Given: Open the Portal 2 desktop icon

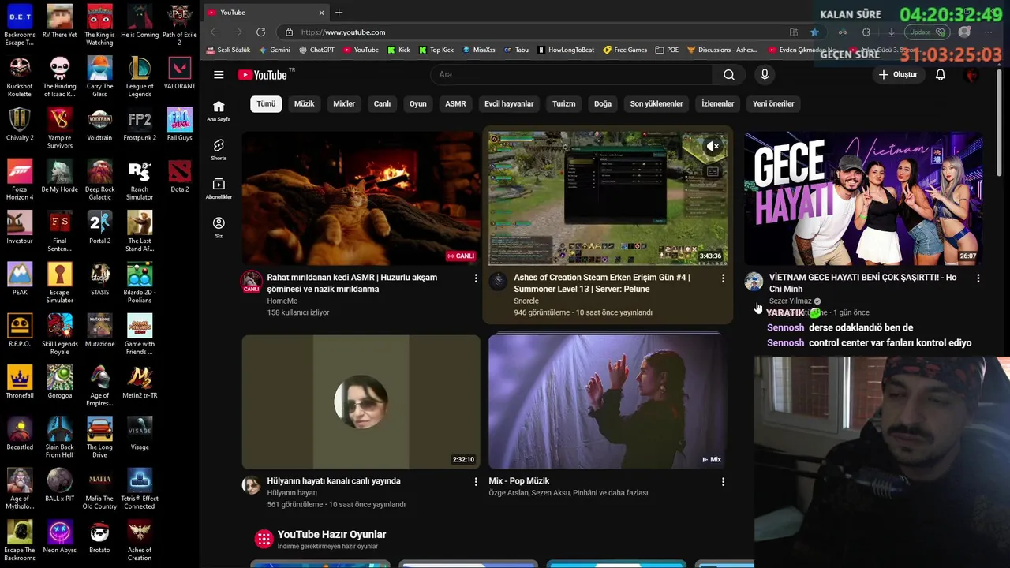Looking at the screenshot, I should (99, 229).
